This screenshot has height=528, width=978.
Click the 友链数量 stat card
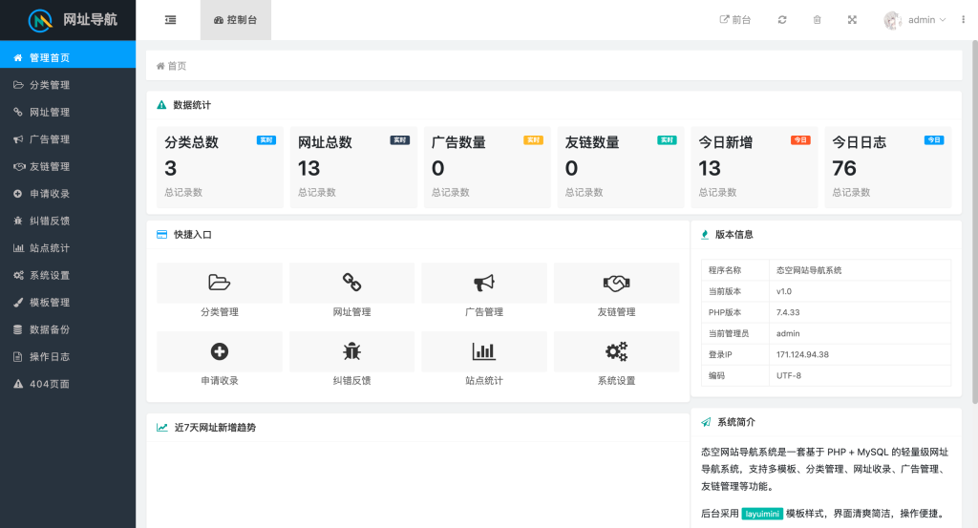tap(621, 167)
